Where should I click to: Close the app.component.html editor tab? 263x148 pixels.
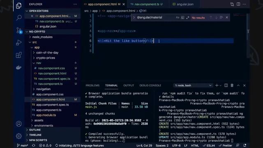pos(124,4)
